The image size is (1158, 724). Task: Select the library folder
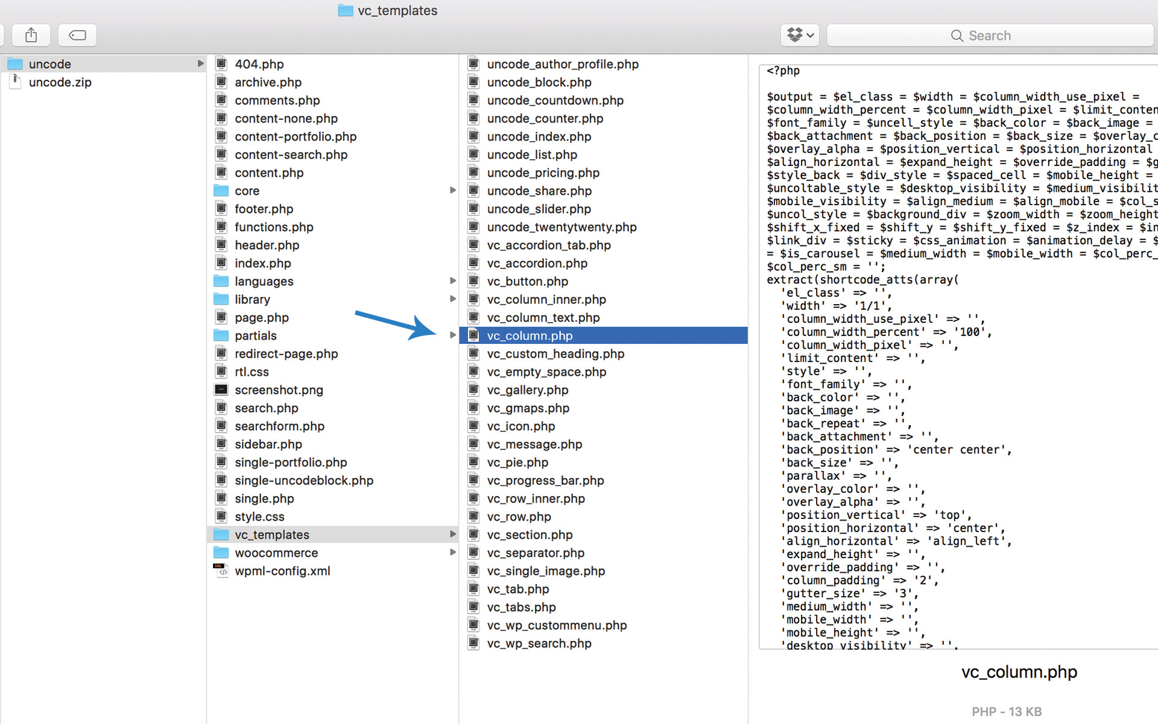[252, 299]
